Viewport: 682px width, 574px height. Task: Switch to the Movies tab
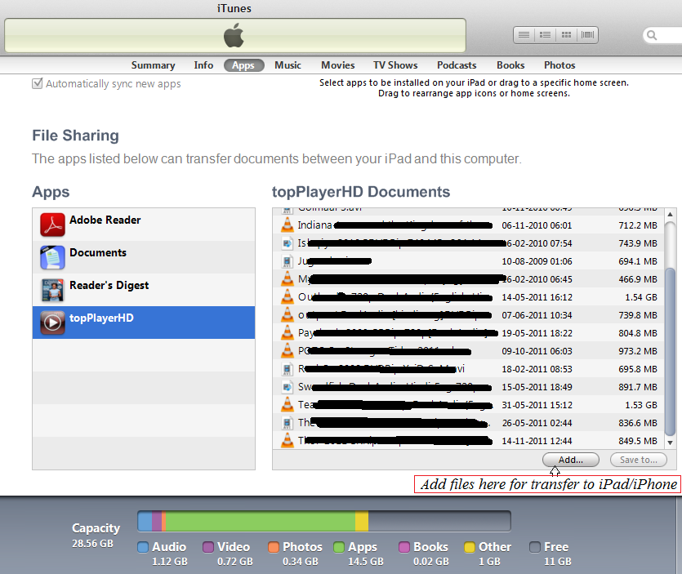tap(338, 65)
